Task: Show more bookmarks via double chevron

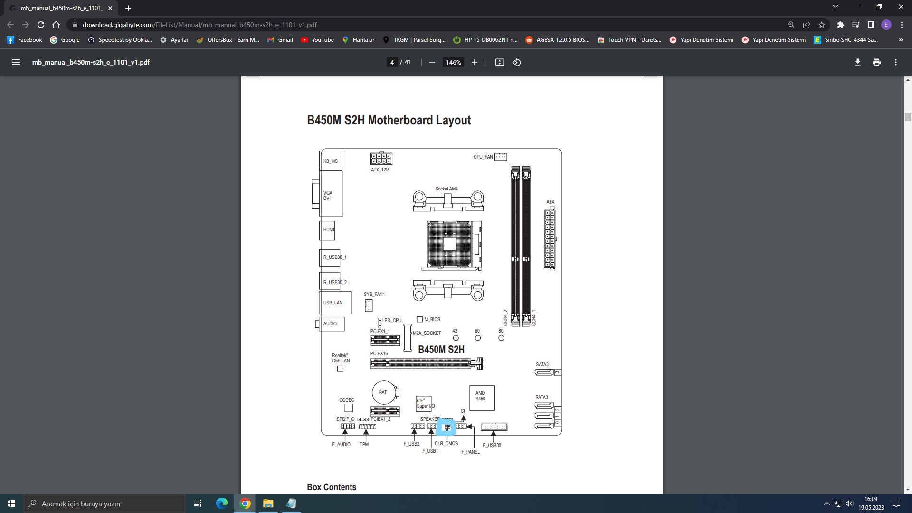Action: pyautogui.click(x=901, y=40)
